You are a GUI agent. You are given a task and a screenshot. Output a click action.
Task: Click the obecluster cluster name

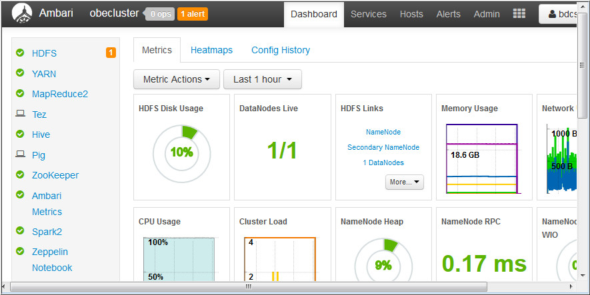coord(114,13)
